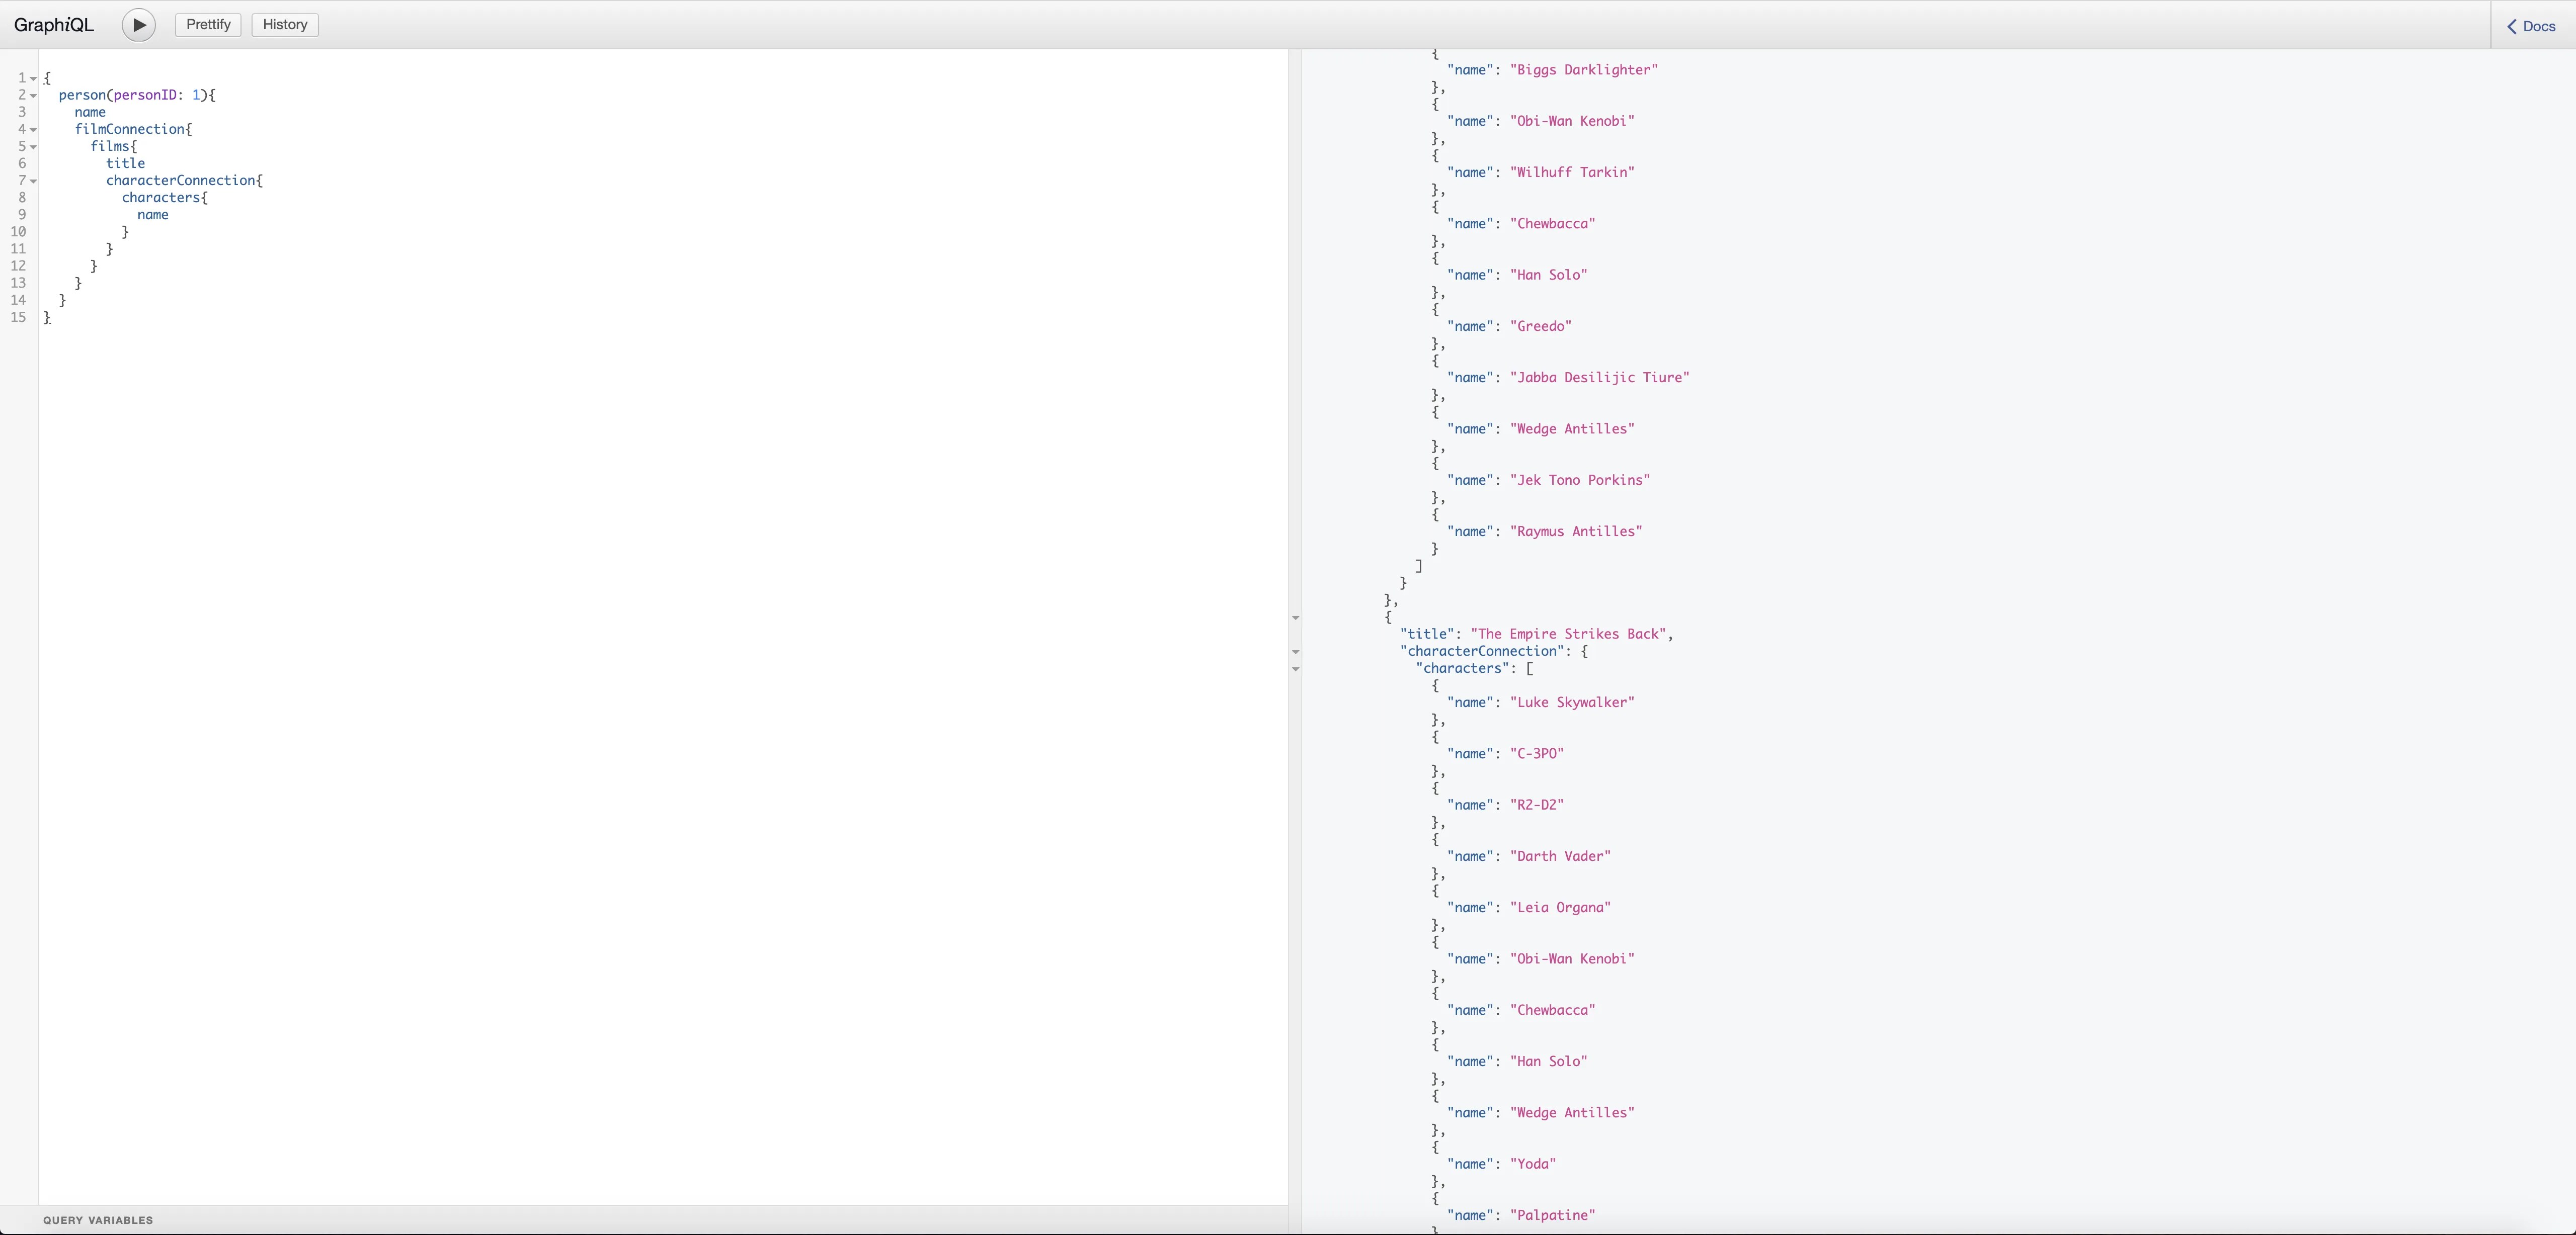Click "Obi-Wan Kenobi" below Leia Organa
2576x1235 pixels.
pos(1572,958)
